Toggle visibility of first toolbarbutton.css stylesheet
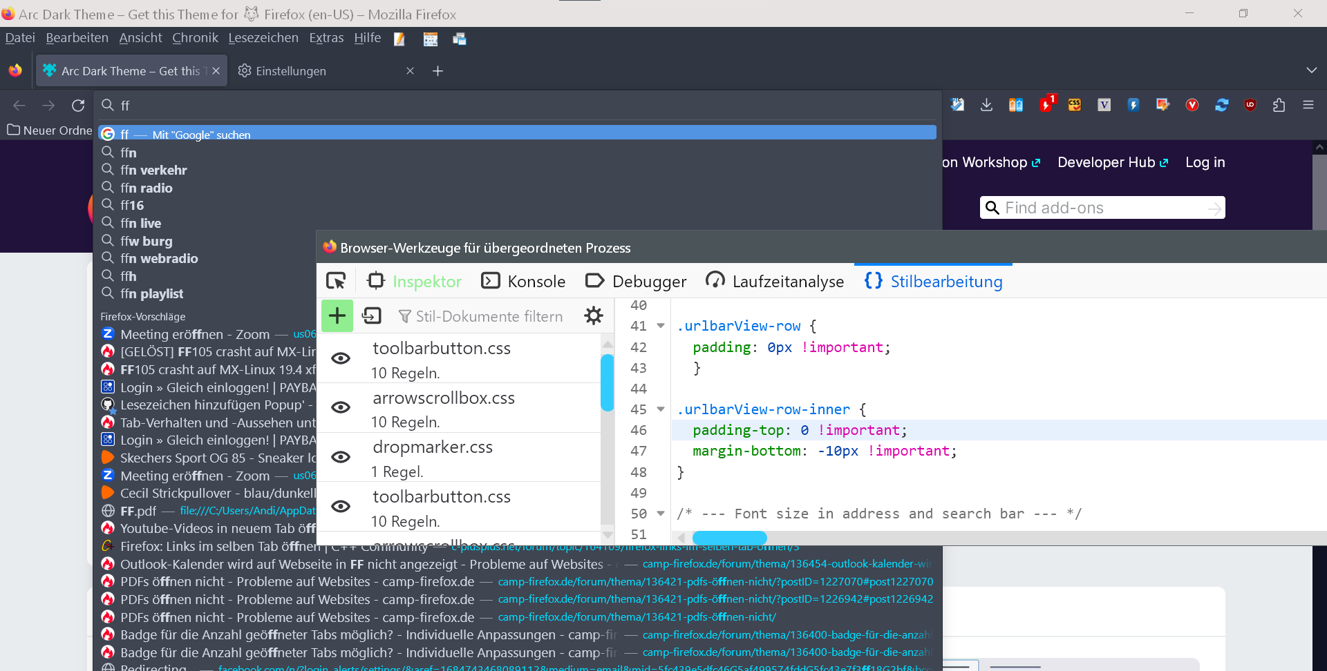Screen dimensions: 1327x671 pyautogui.click(x=341, y=358)
